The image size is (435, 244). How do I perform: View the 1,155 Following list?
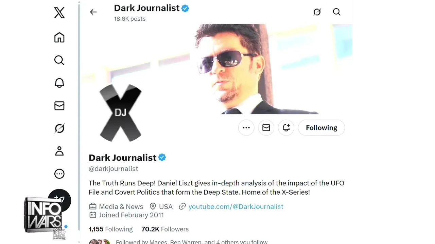point(111,229)
